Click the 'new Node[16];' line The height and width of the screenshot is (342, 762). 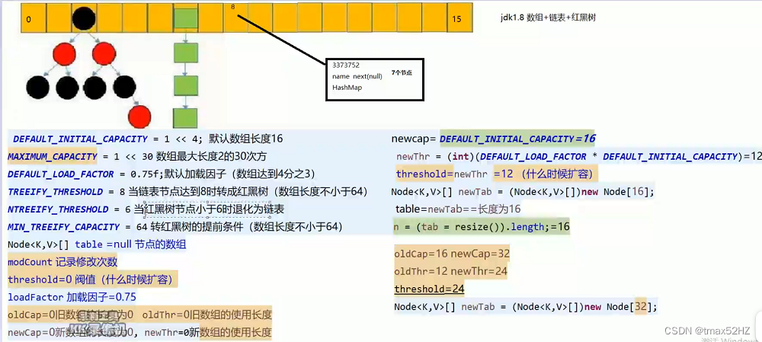pyautogui.click(x=523, y=191)
